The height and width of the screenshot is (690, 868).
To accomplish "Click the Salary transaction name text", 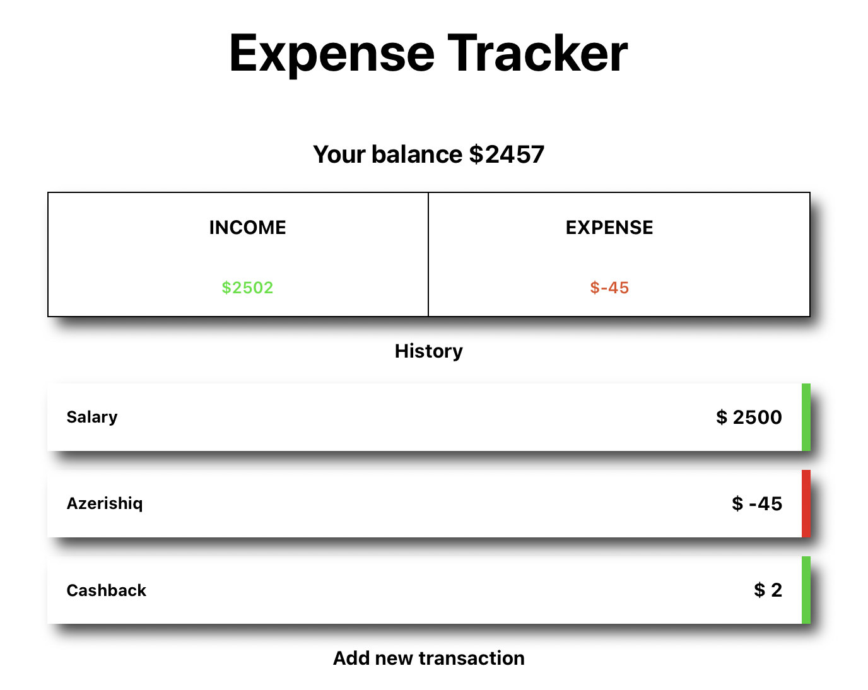I will coord(91,417).
